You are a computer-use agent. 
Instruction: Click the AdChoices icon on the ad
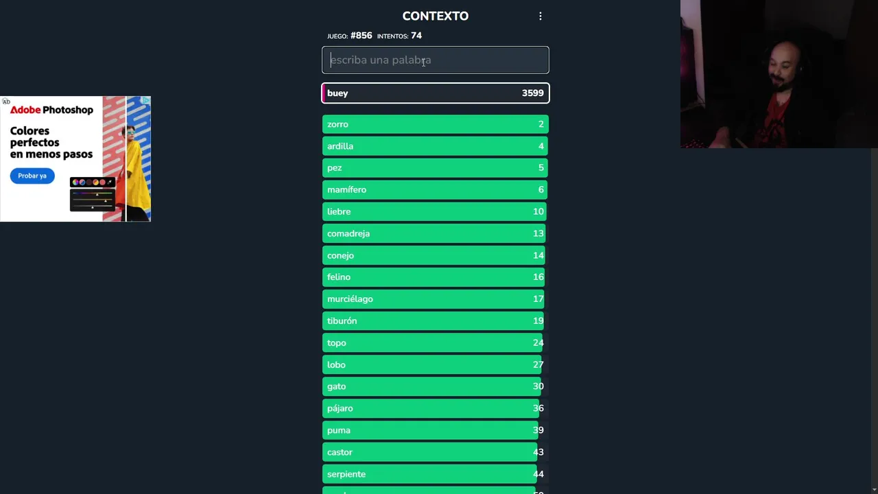pyautogui.click(x=146, y=101)
